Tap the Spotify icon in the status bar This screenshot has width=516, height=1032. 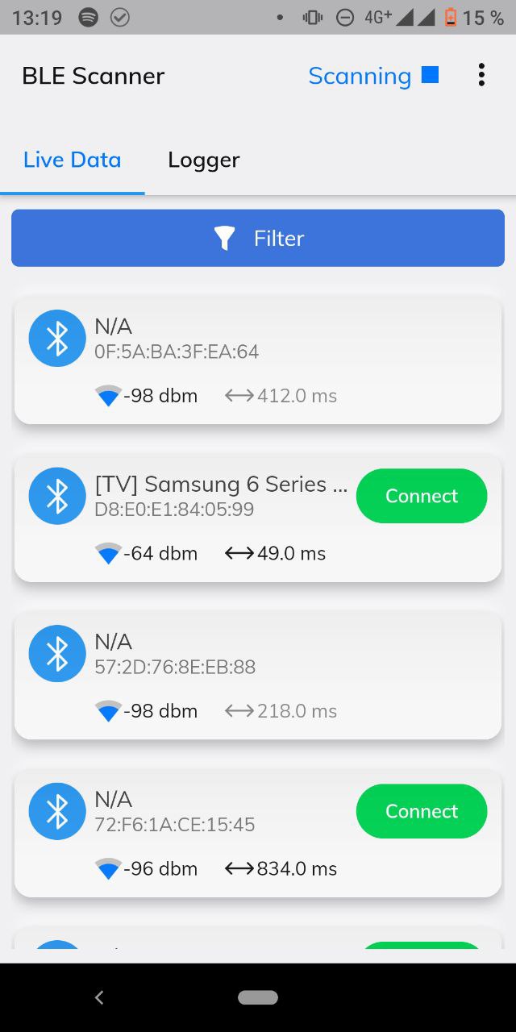click(x=89, y=17)
